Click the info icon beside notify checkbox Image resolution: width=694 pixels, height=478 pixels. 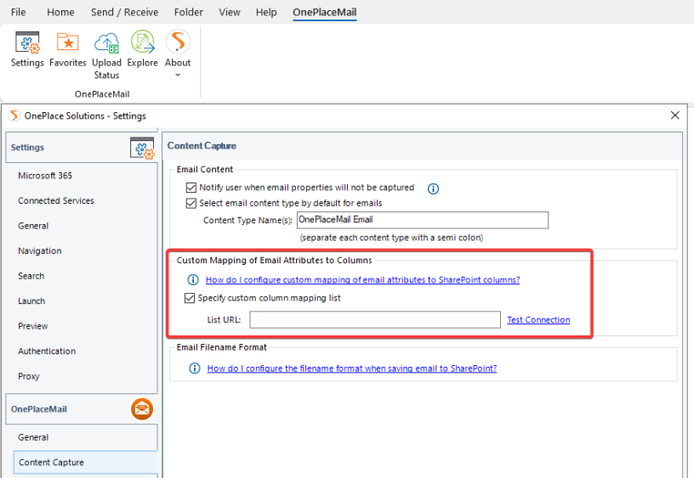point(433,188)
